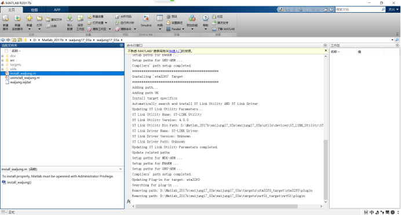Click the minimize toolstrip arrow icon
The height and width of the screenshot is (215, 401).
pyautogui.click(x=398, y=34)
